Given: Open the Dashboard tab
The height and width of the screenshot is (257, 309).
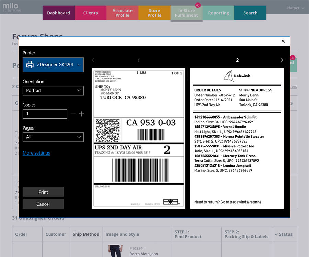Looking at the screenshot, I should point(58,13).
